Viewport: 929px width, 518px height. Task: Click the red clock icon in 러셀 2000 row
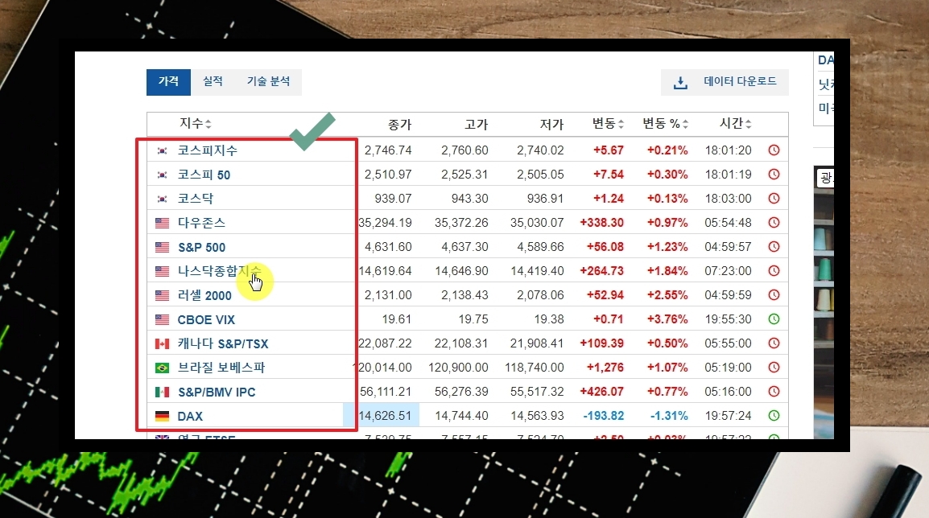pyautogui.click(x=774, y=295)
